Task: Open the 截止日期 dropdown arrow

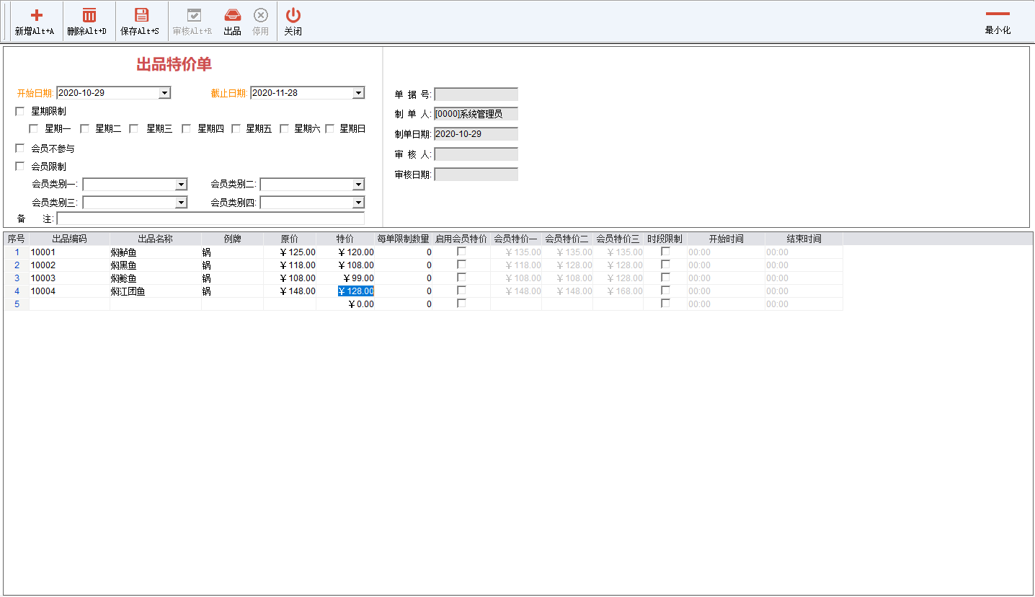Action: [x=358, y=93]
